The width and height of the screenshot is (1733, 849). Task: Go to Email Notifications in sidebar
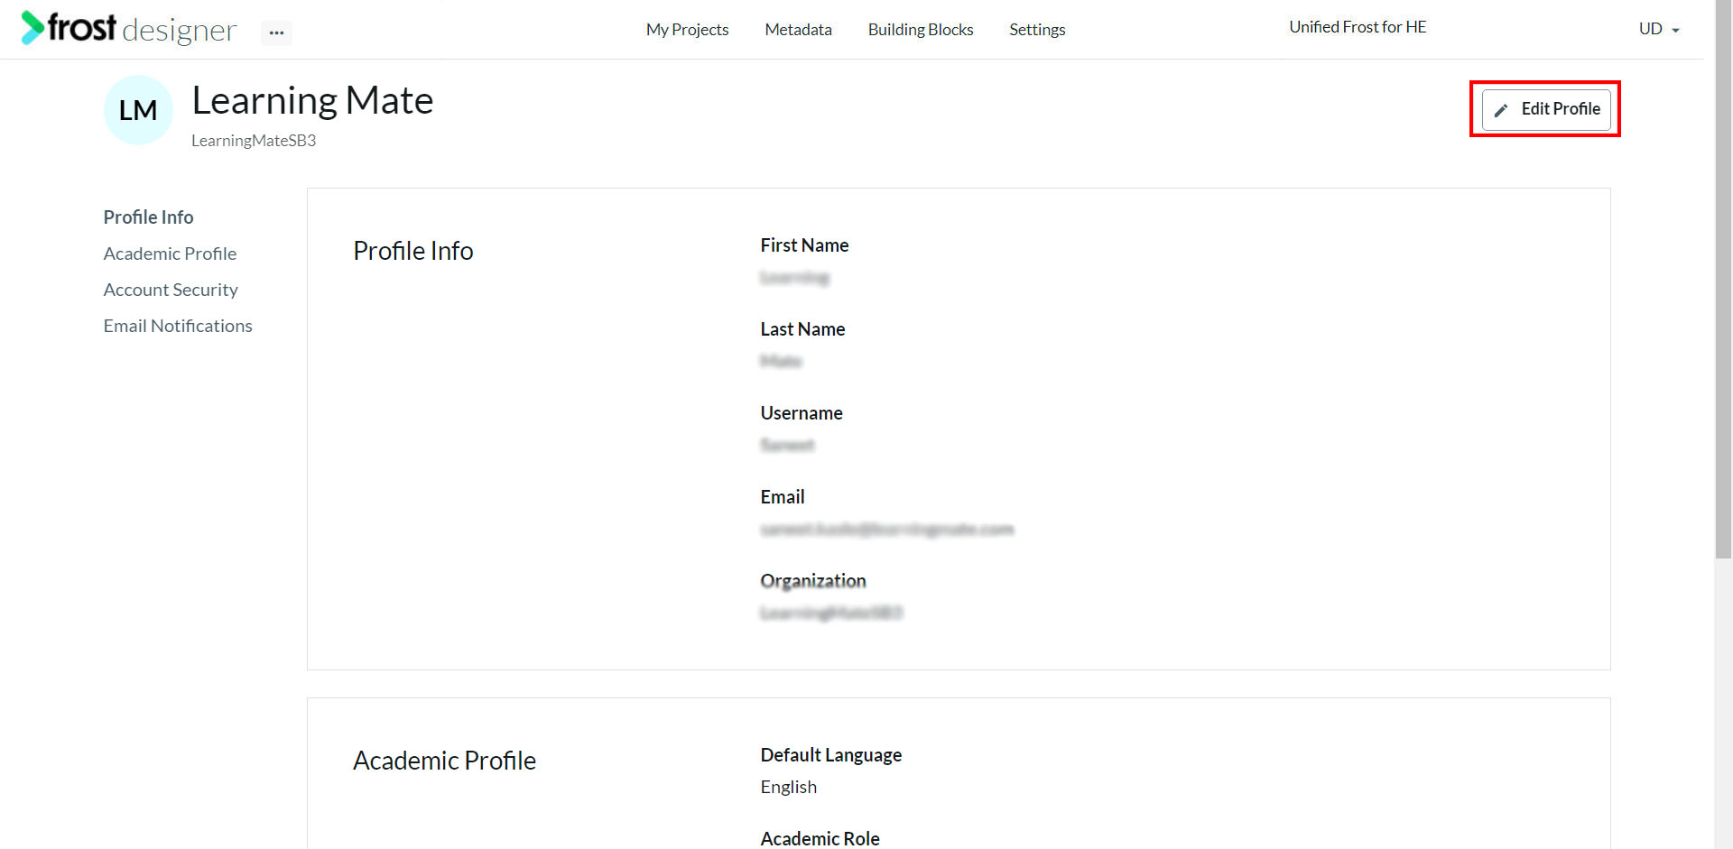[x=178, y=326]
